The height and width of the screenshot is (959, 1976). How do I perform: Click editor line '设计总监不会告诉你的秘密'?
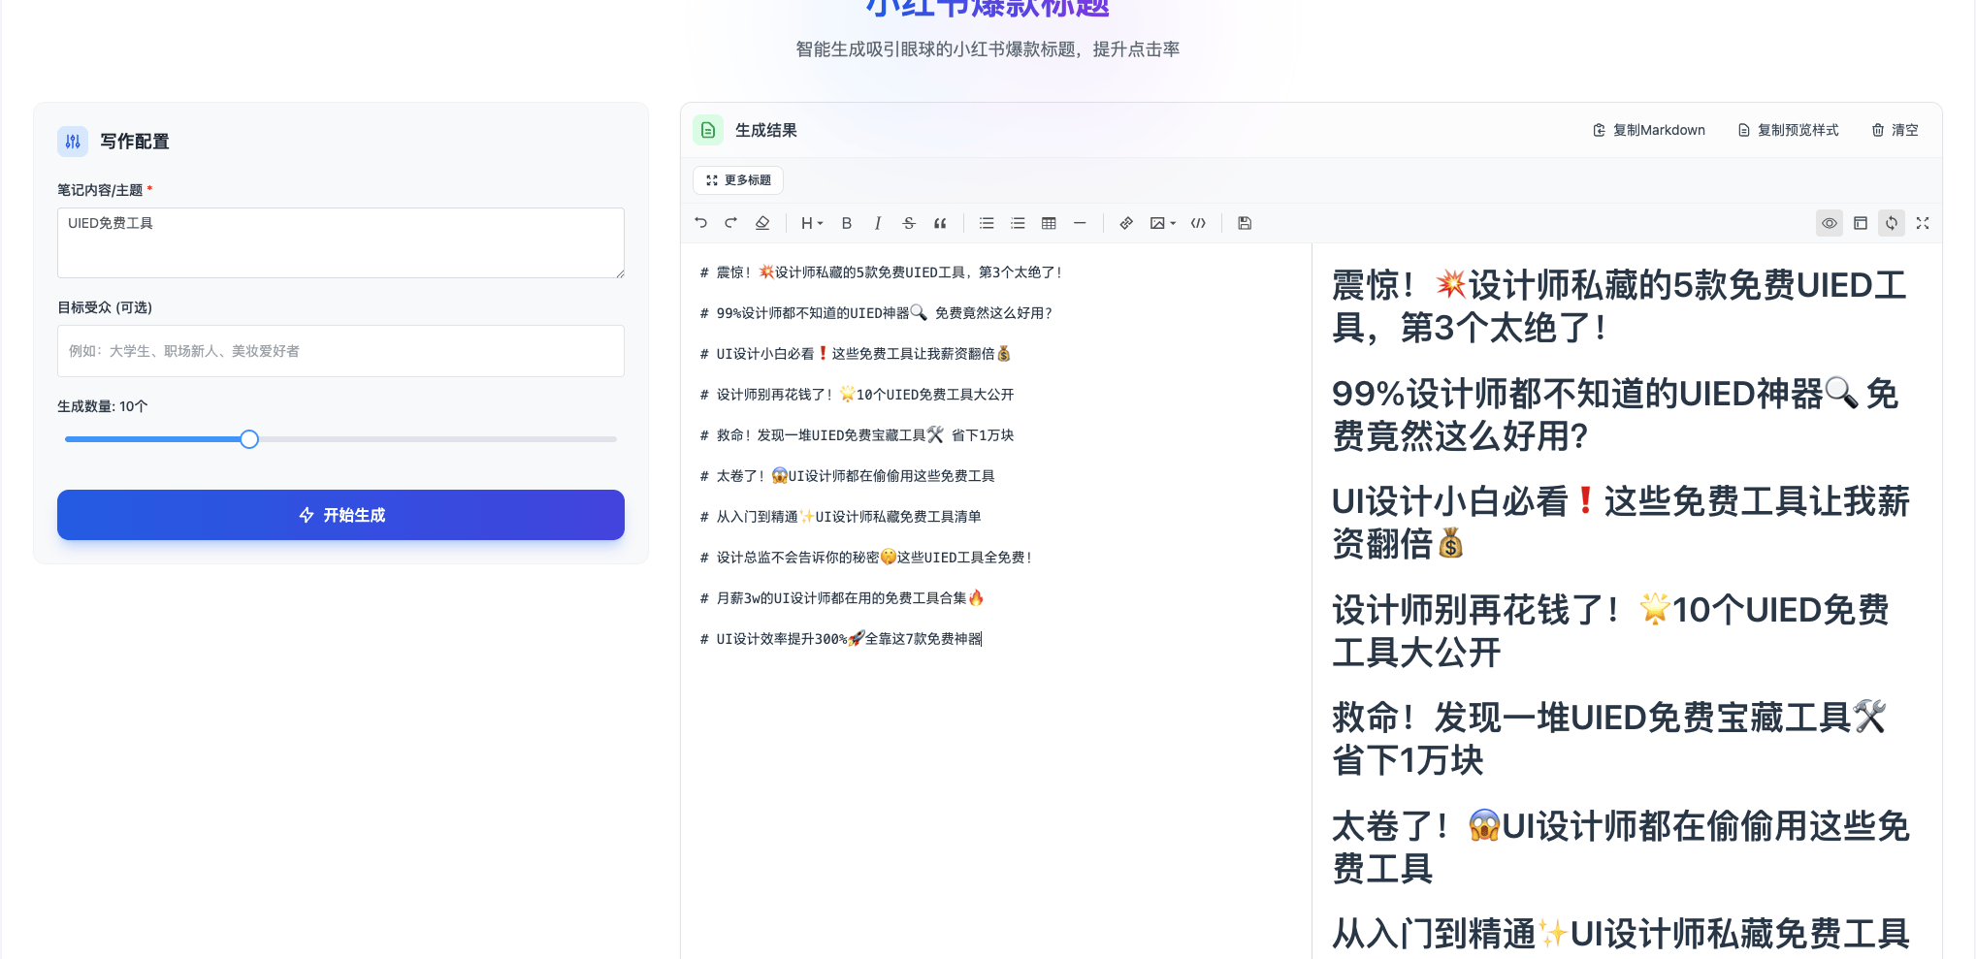(x=866, y=558)
